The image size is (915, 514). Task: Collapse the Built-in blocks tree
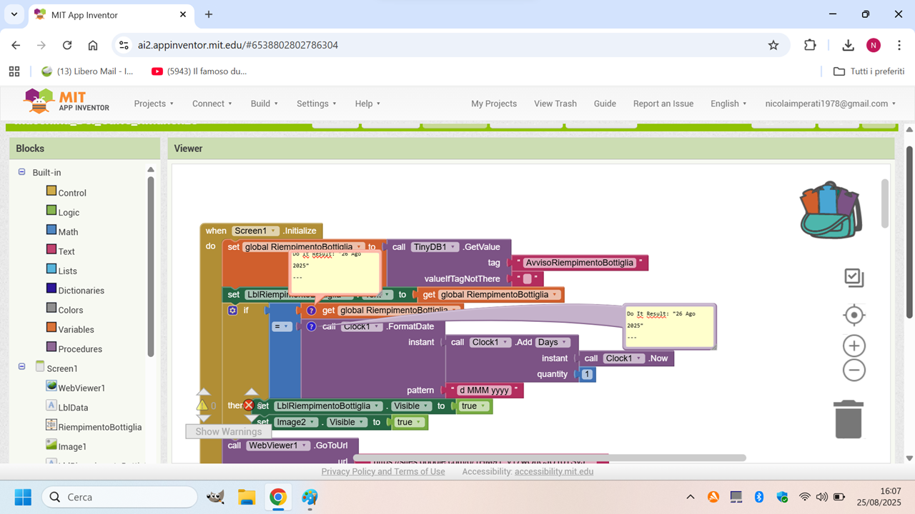(x=21, y=172)
